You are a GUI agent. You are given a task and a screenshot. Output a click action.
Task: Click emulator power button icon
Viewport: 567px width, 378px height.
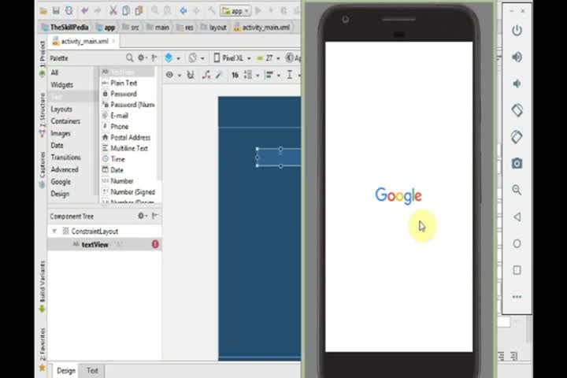point(517,30)
